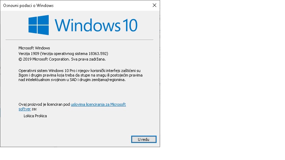Click the 'Osnovni podaci o Windows' title text
285x160 pixels.
point(28,6)
